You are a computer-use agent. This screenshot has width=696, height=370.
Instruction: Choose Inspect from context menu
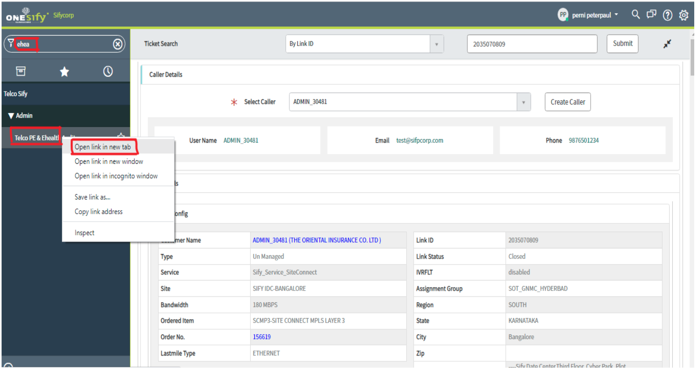pyautogui.click(x=84, y=233)
